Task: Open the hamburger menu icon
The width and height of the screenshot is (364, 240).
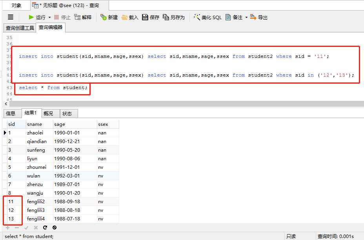Action: (x=11, y=17)
